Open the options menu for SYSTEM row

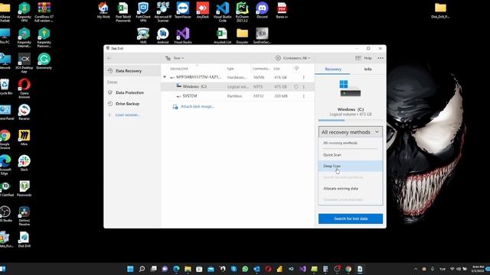pyautogui.click(x=304, y=96)
